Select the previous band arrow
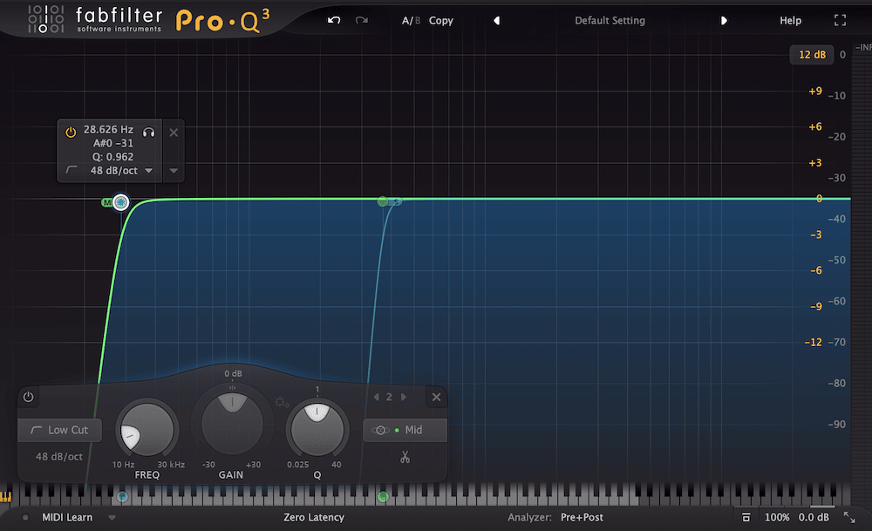This screenshot has width=872, height=531. pyautogui.click(x=376, y=397)
